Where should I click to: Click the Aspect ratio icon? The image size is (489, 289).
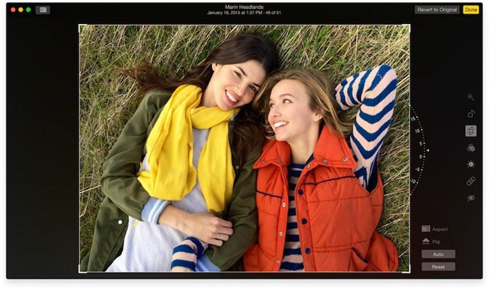pyautogui.click(x=426, y=229)
